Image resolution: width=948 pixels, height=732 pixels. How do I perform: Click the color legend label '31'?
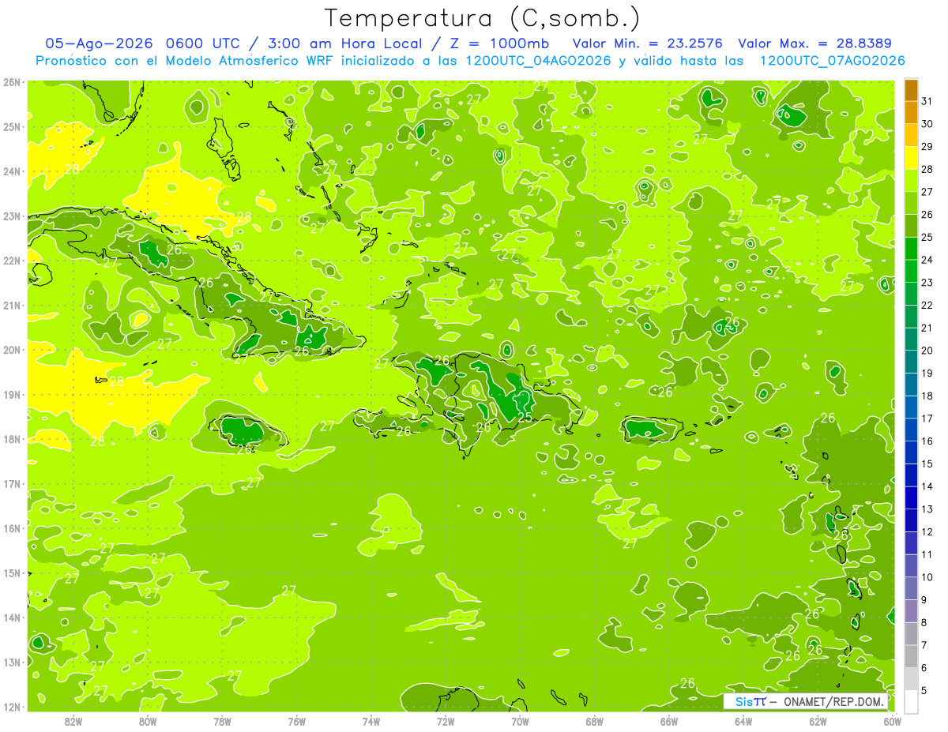click(927, 101)
